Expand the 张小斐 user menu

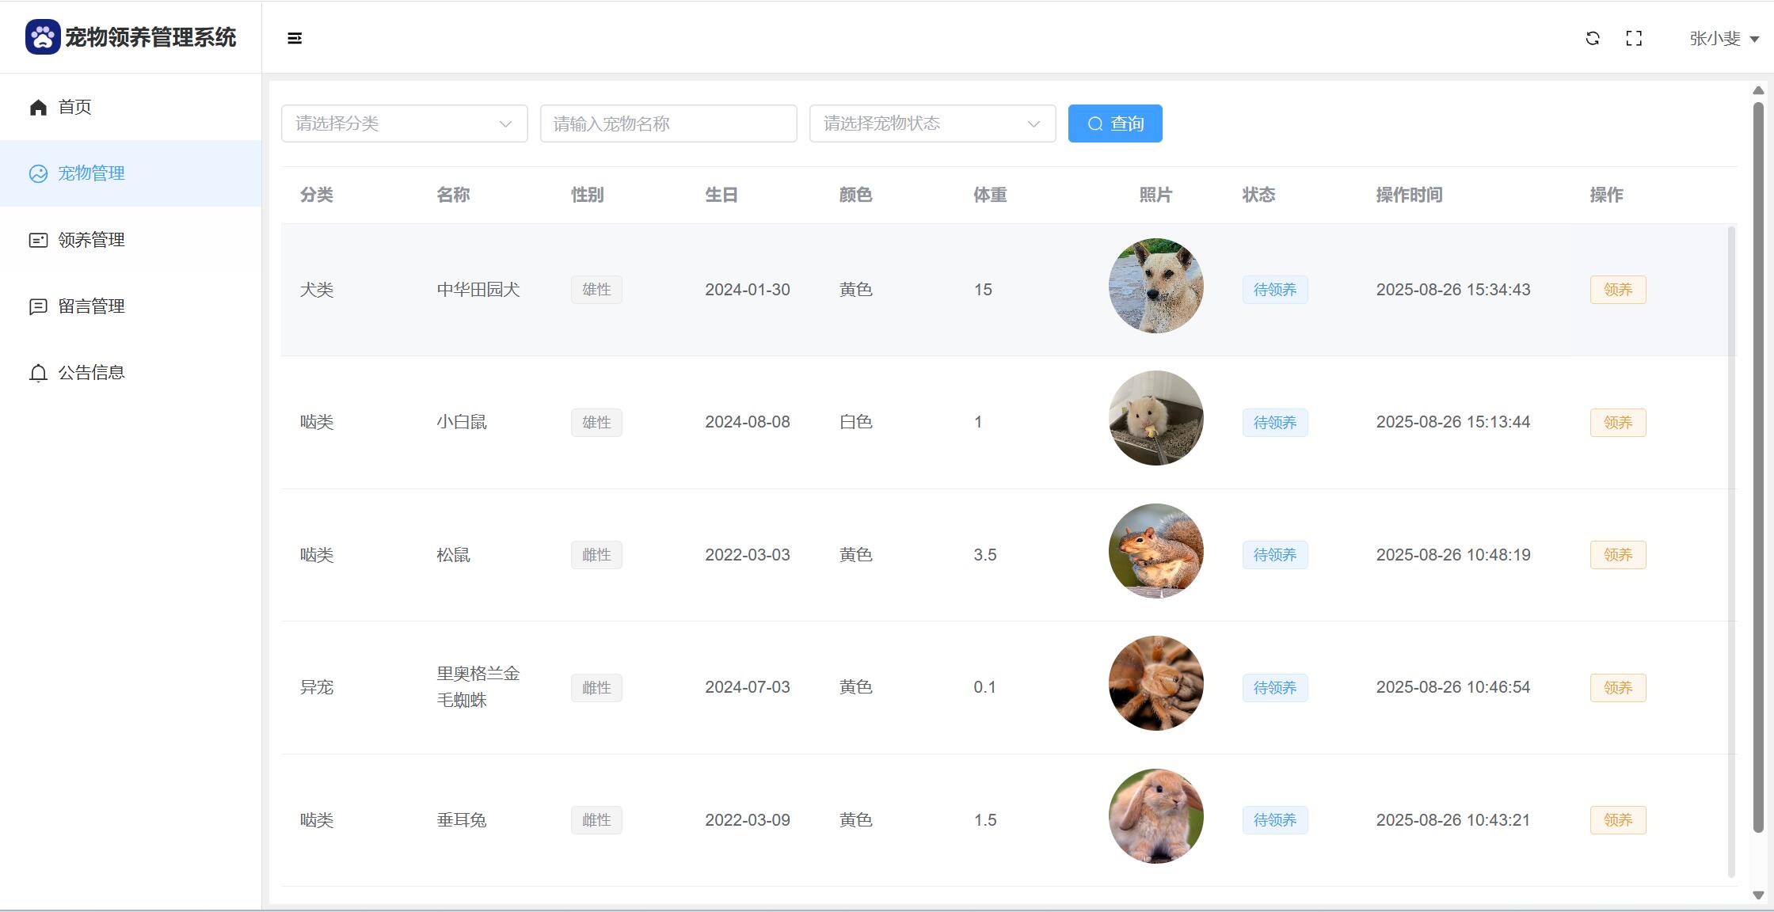(1724, 38)
